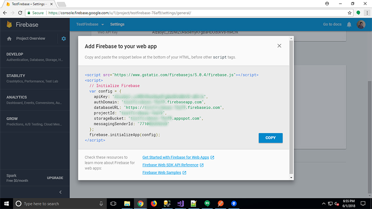Click Windows taskbar search box

pos(58,203)
